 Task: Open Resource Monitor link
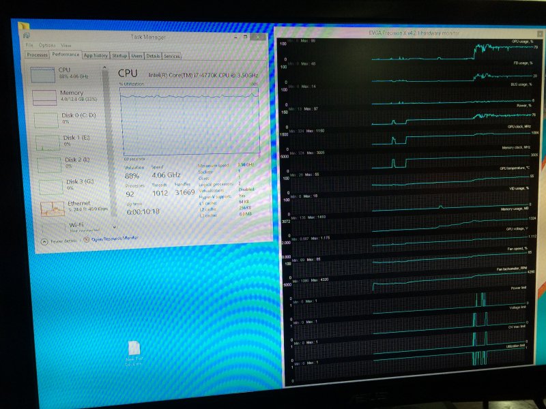coord(115,239)
